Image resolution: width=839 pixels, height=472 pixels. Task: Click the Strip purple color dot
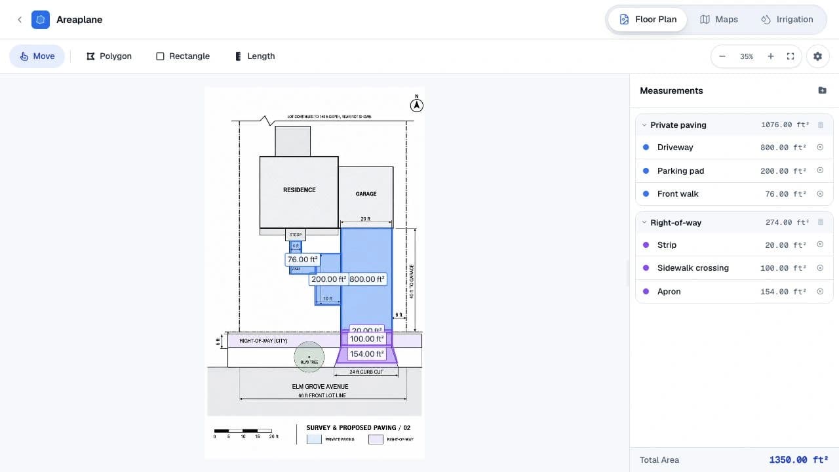click(x=646, y=245)
